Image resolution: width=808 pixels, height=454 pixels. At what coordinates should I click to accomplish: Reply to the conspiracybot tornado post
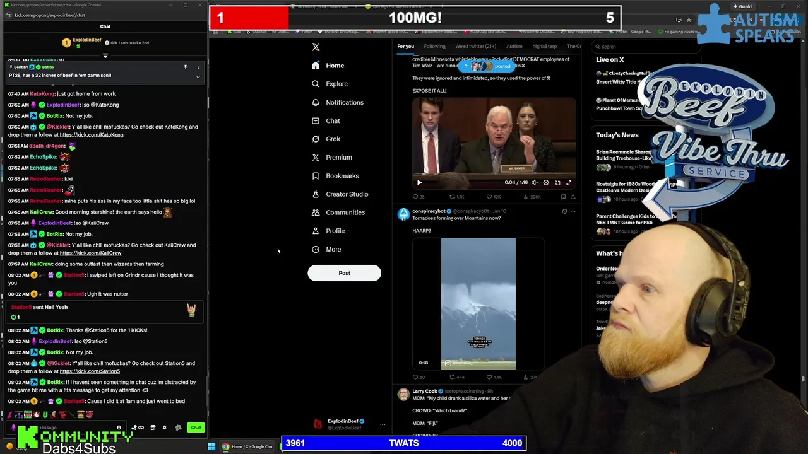pos(418,377)
